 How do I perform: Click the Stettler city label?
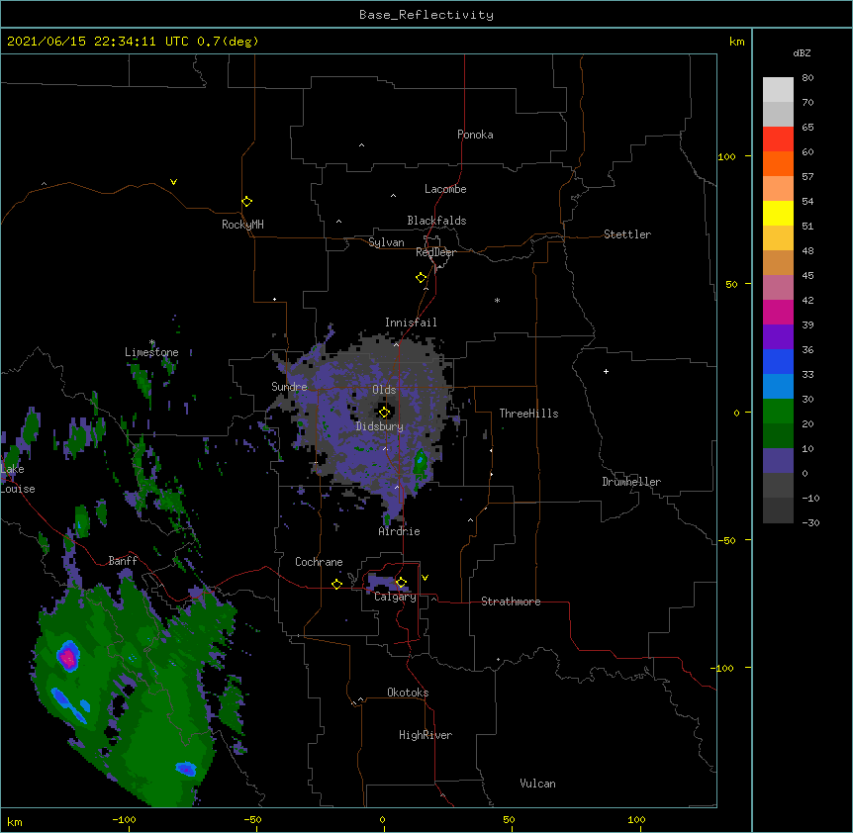click(627, 234)
